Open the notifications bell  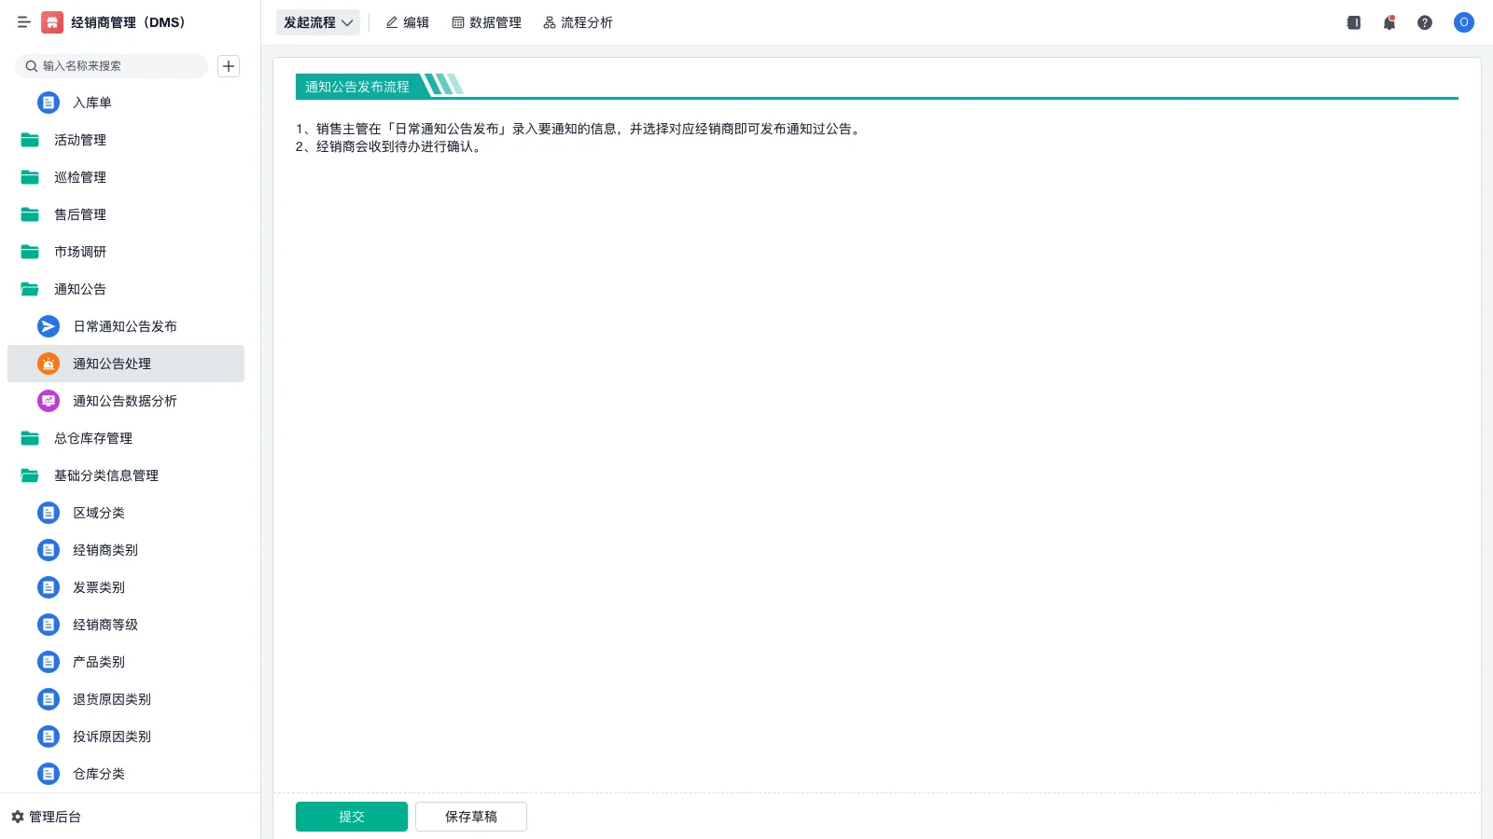click(1388, 22)
